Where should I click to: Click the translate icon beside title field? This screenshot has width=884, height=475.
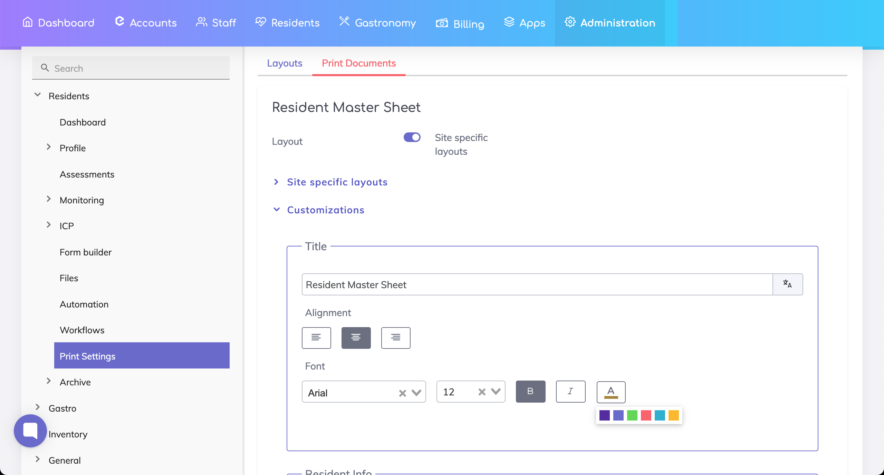pos(787,284)
